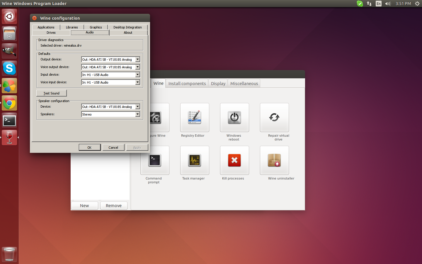Launch Google Chrome from launcher
Screen dimensions: 422x264
click(9, 103)
